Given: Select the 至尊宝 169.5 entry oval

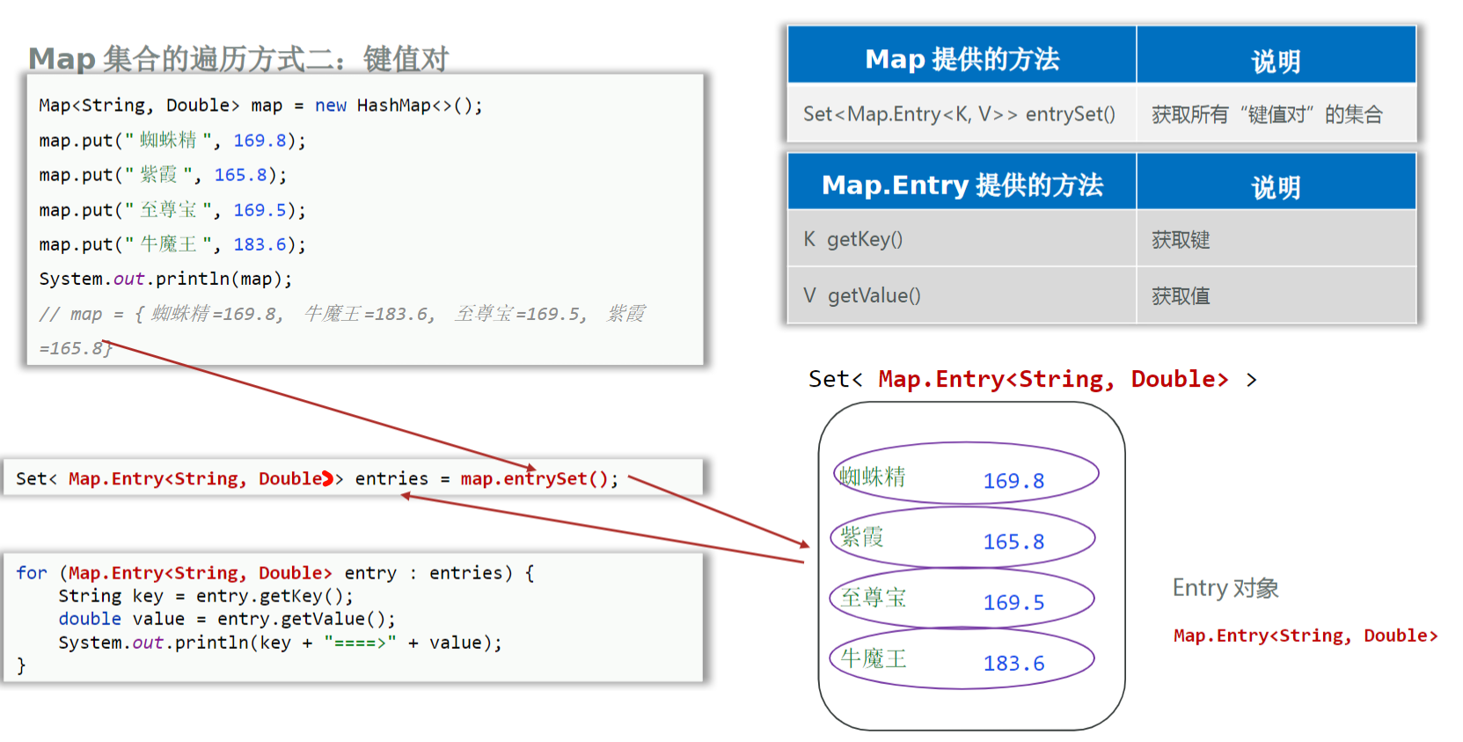Looking at the screenshot, I should tap(962, 599).
